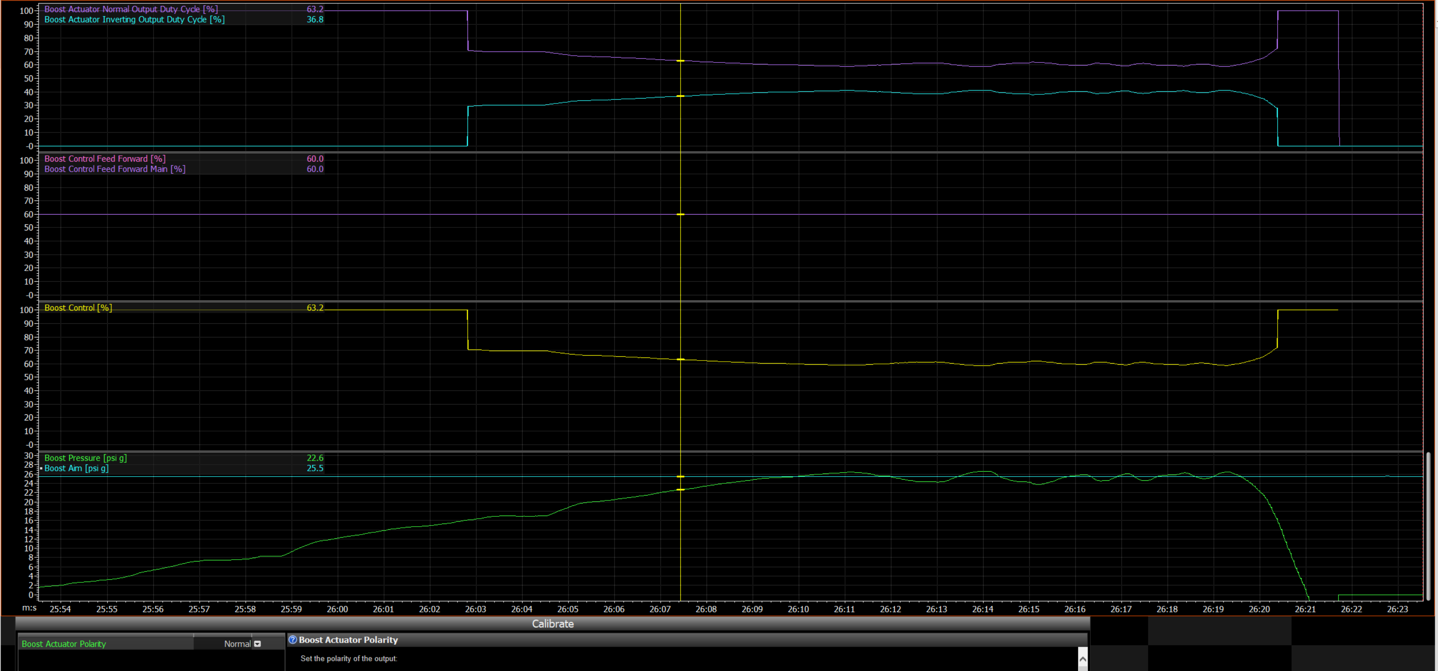Click the blue help icon beside Boost Actuator Polarity
Screen dimensions: 1438x671
[x=293, y=640]
